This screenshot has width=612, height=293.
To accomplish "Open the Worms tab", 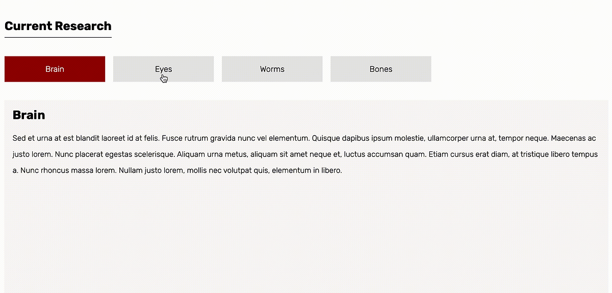I will (x=272, y=69).
